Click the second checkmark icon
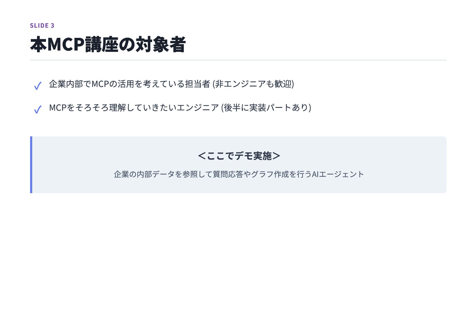The height and width of the screenshot is (336, 476). [38, 109]
